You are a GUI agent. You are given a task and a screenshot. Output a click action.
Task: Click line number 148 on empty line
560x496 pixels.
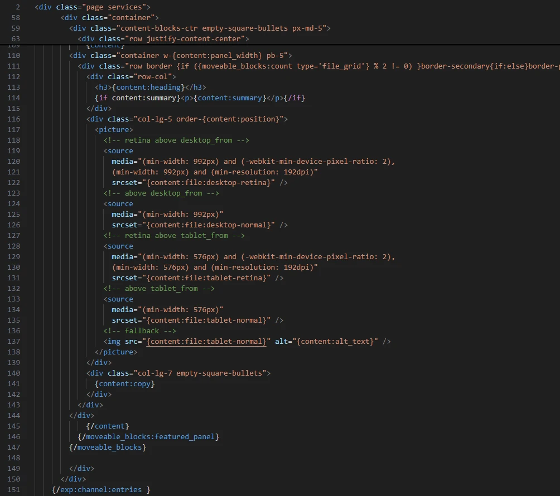(13, 458)
